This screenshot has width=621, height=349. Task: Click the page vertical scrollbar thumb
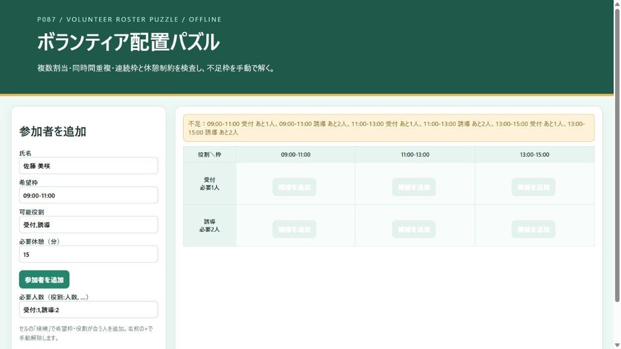tap(617, 155)
